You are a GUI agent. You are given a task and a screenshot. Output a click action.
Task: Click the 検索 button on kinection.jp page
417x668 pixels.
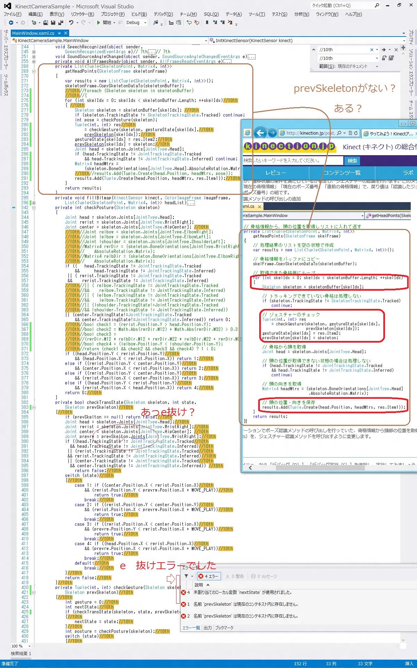(x=352, y=161)
